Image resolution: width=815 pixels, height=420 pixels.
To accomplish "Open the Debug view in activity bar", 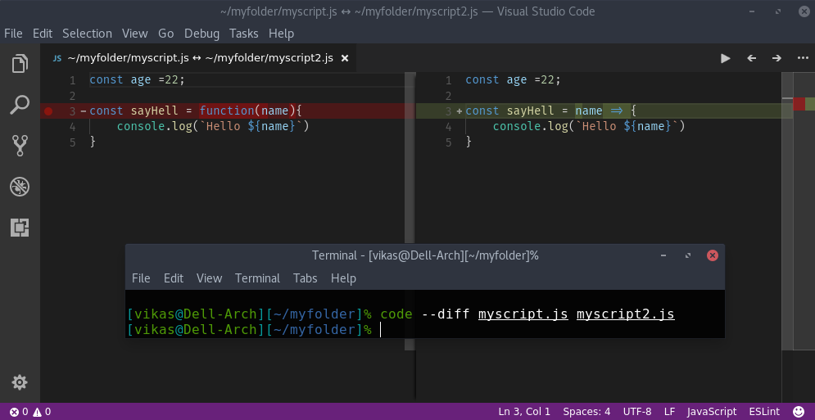I will pyautogui.click(x=20, y=187).
